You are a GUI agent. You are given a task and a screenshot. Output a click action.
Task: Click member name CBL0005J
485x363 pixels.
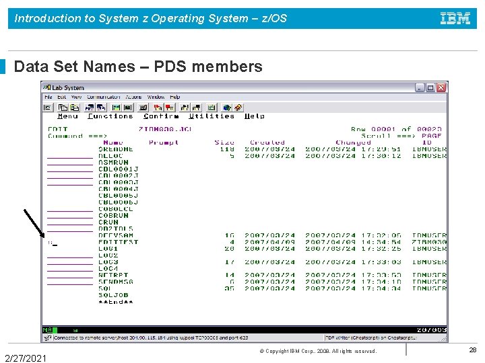click(x=118, y=196)
